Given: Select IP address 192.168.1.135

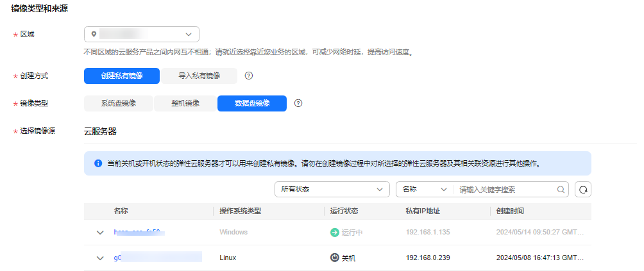Looking at the screenshot, I should (x=428, y=233).
